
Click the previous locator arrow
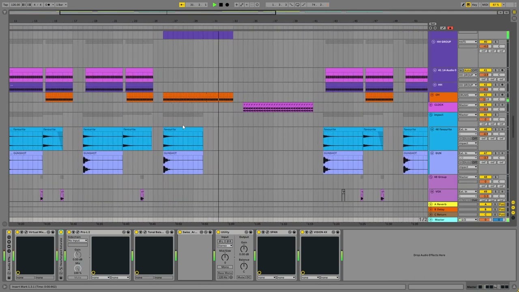(430, 28)
